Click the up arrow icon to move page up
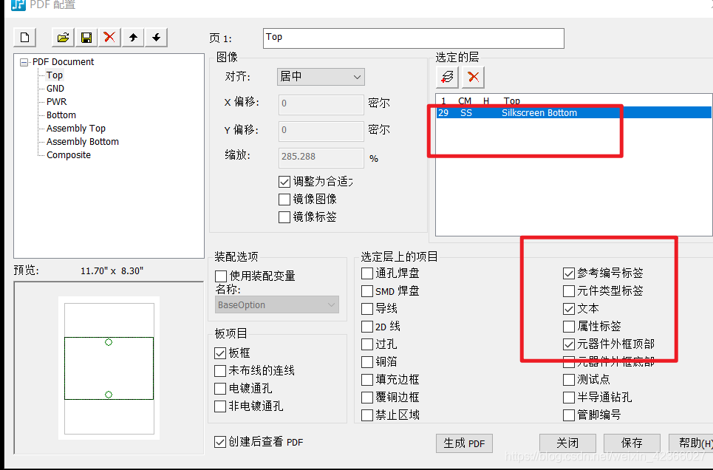Image resolution: width=713 pixels, height=470 pixels. click(134, 37)
